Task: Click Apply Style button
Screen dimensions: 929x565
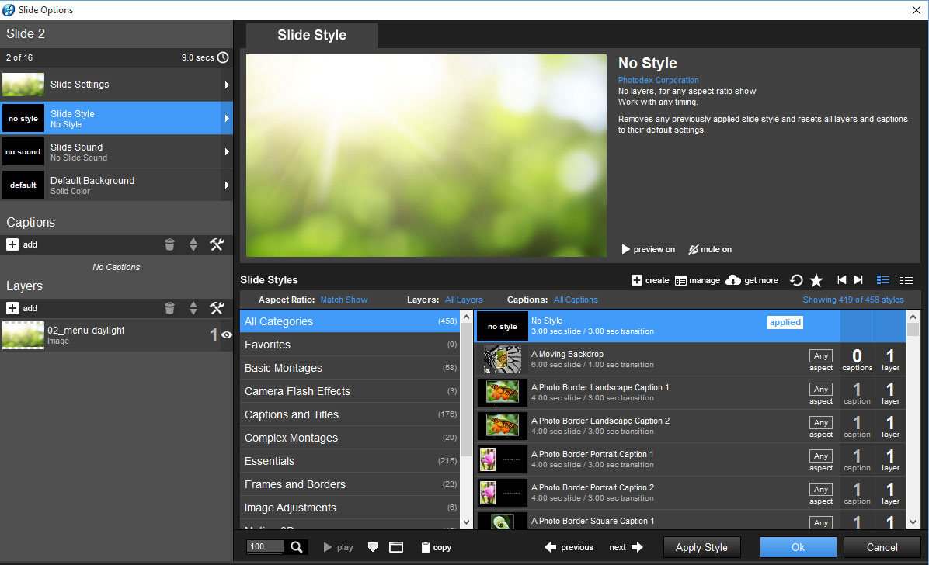Action: (x=701, y=547)
